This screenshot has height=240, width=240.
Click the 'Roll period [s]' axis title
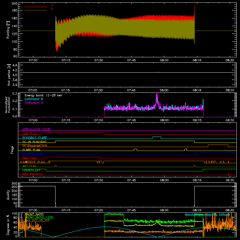click(9, 75)
